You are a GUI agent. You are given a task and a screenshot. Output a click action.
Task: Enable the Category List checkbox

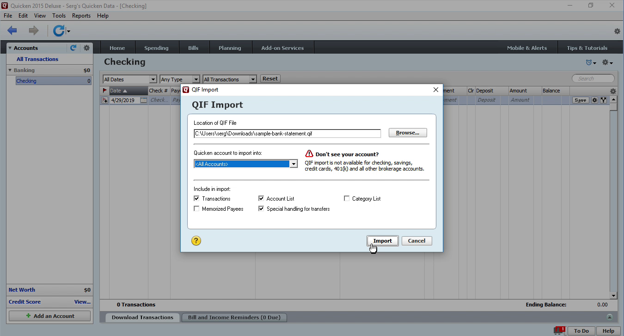point(347,198)
